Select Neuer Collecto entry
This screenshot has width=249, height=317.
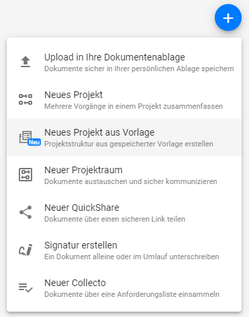(x=124, y=287)
